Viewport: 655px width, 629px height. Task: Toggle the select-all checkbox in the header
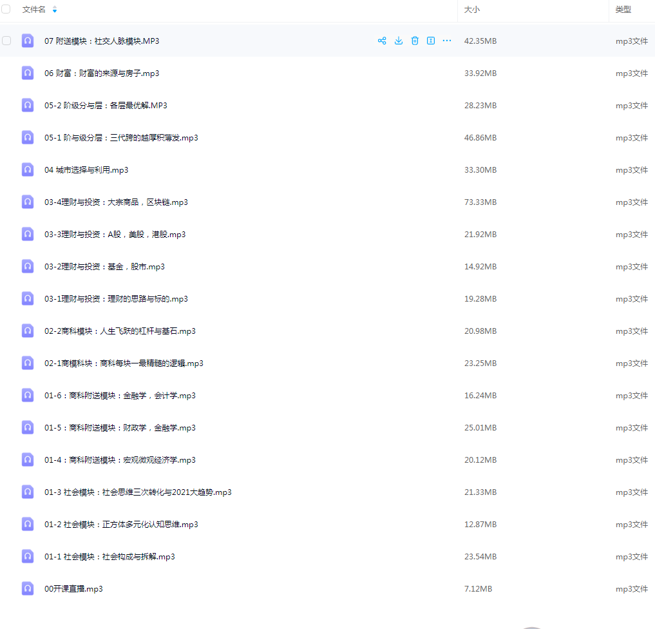coord(6,10)
